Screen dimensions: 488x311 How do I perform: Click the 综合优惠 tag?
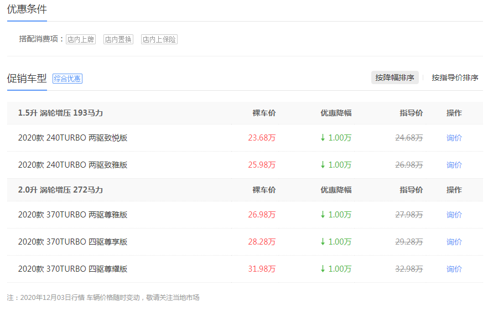68,79
